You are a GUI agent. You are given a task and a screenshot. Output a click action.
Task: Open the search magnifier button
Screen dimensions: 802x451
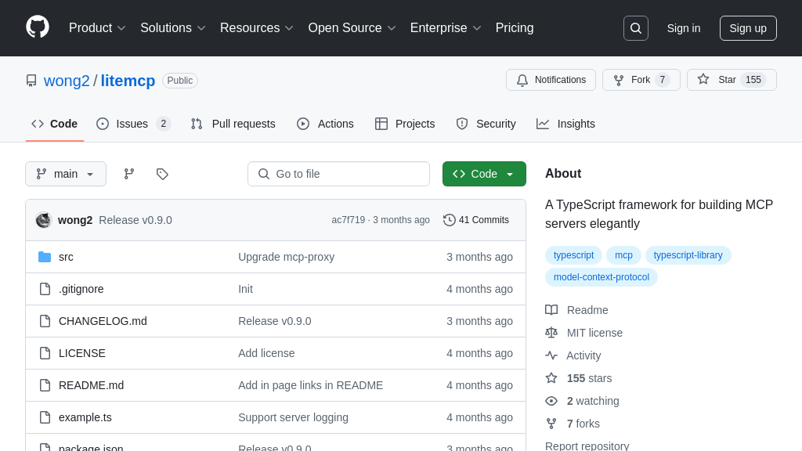point(636,28)
